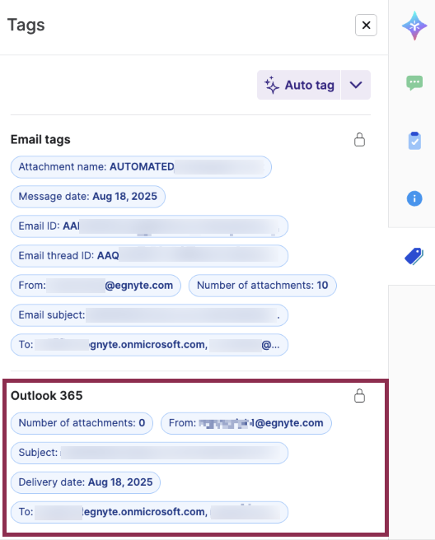Image resolution: width=435 pixels, height=540 pixels.
Task: Click the Email tags section heading
Action: pyautogui.click(x=40, y=139)
